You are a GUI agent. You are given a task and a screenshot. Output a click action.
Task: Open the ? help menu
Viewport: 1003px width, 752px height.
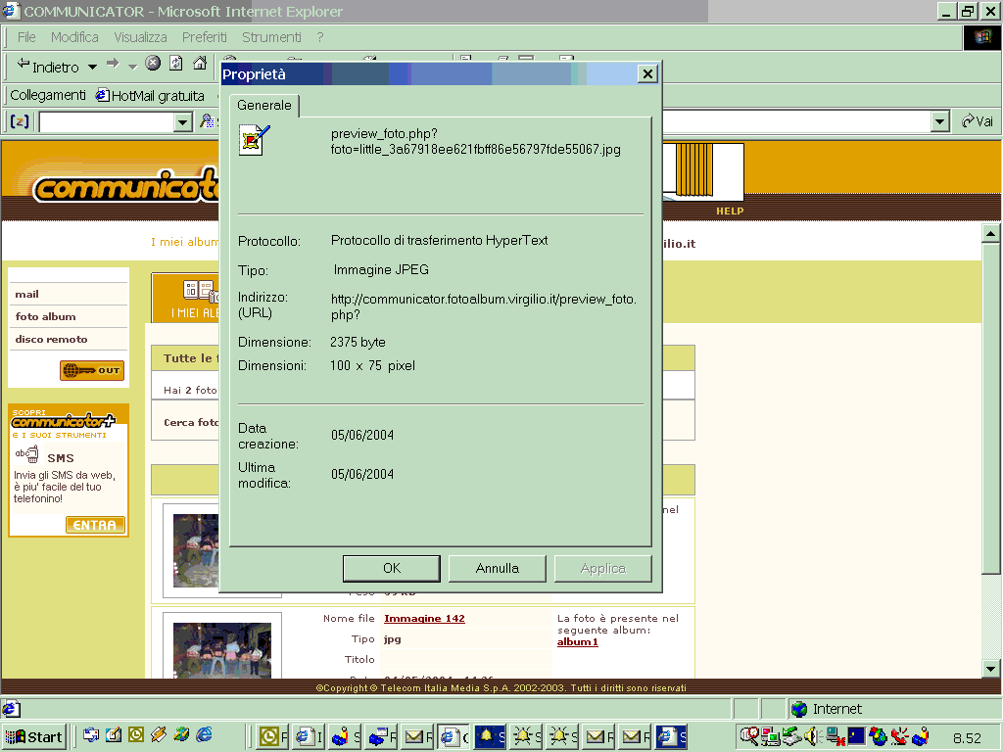click(x=320, y=37)
